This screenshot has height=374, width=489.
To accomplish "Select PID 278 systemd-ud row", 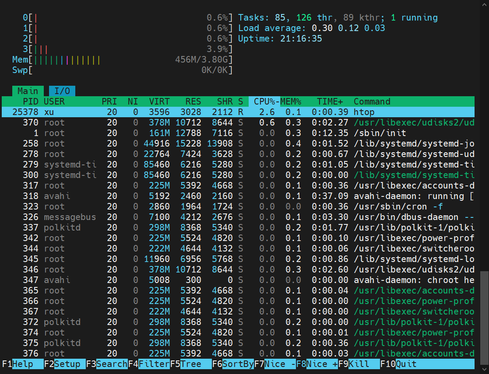I will 238,154.
